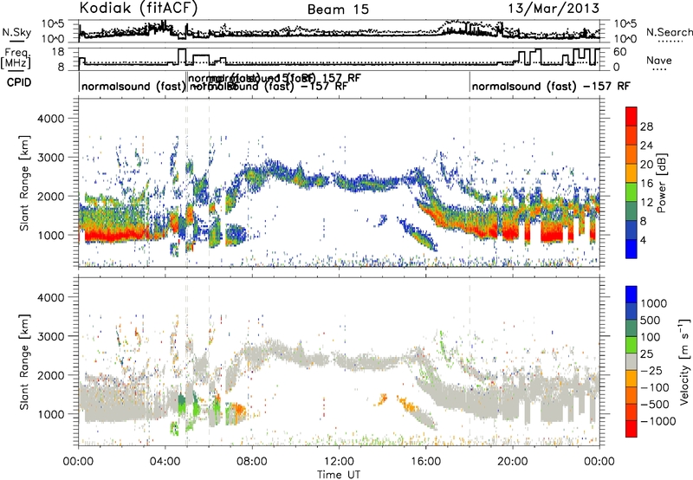Click the grey swatch in the Velocity colorbar
693x480 pixels.
[x=631, y=361]
